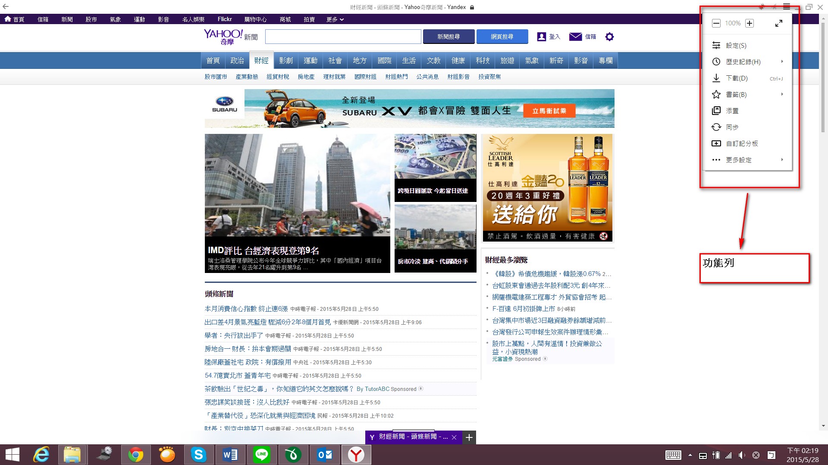Open the 信箱 mail envelope icon
Image resolution: width=828 pixels, height=465 pixels.
click(575, 37)
